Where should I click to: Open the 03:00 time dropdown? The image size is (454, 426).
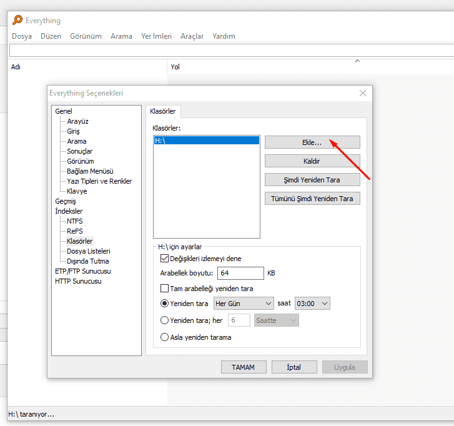[312, 304]
